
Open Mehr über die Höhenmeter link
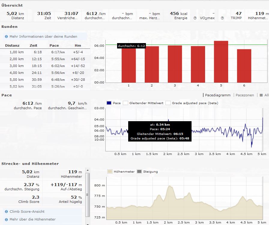tap(32, 219)
